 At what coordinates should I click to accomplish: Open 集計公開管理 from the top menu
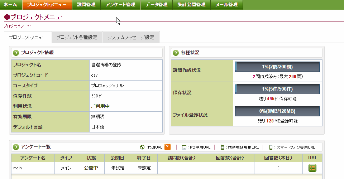tap(191, 5)
